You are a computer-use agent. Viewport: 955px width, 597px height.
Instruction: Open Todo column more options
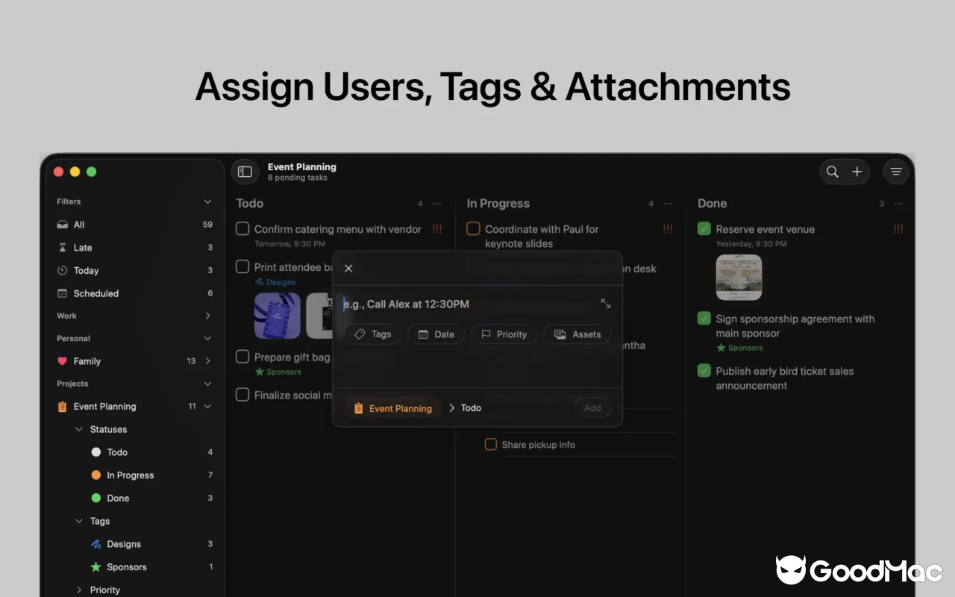tap(437, 204)
